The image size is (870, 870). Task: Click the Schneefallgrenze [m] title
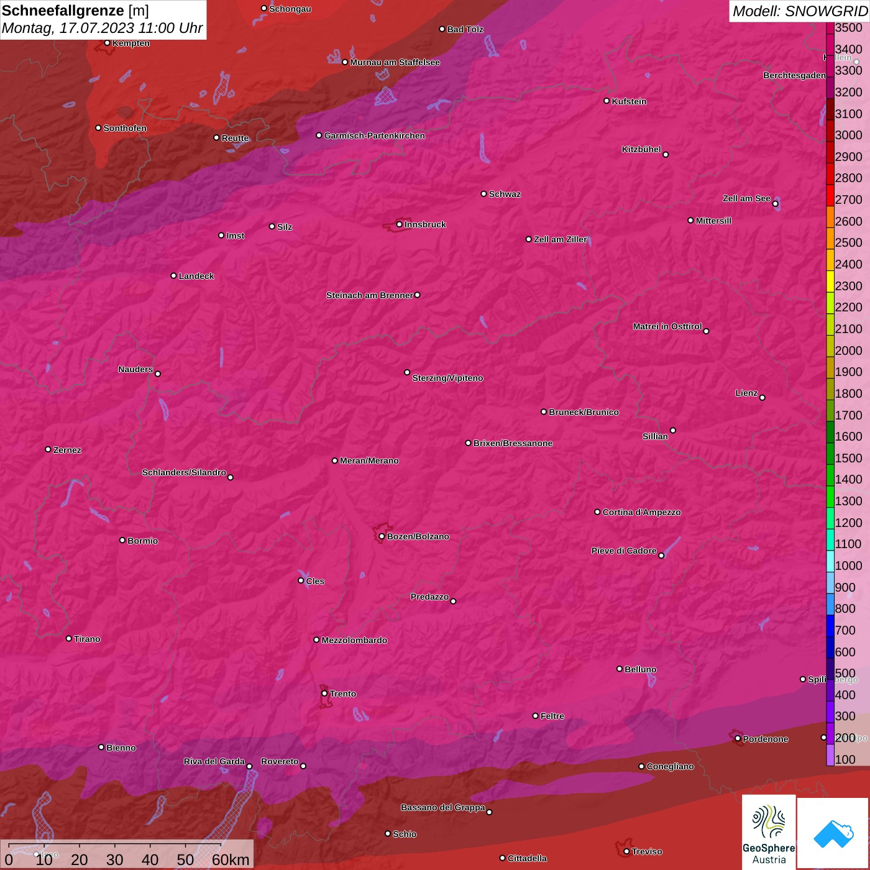click(75, 11)
